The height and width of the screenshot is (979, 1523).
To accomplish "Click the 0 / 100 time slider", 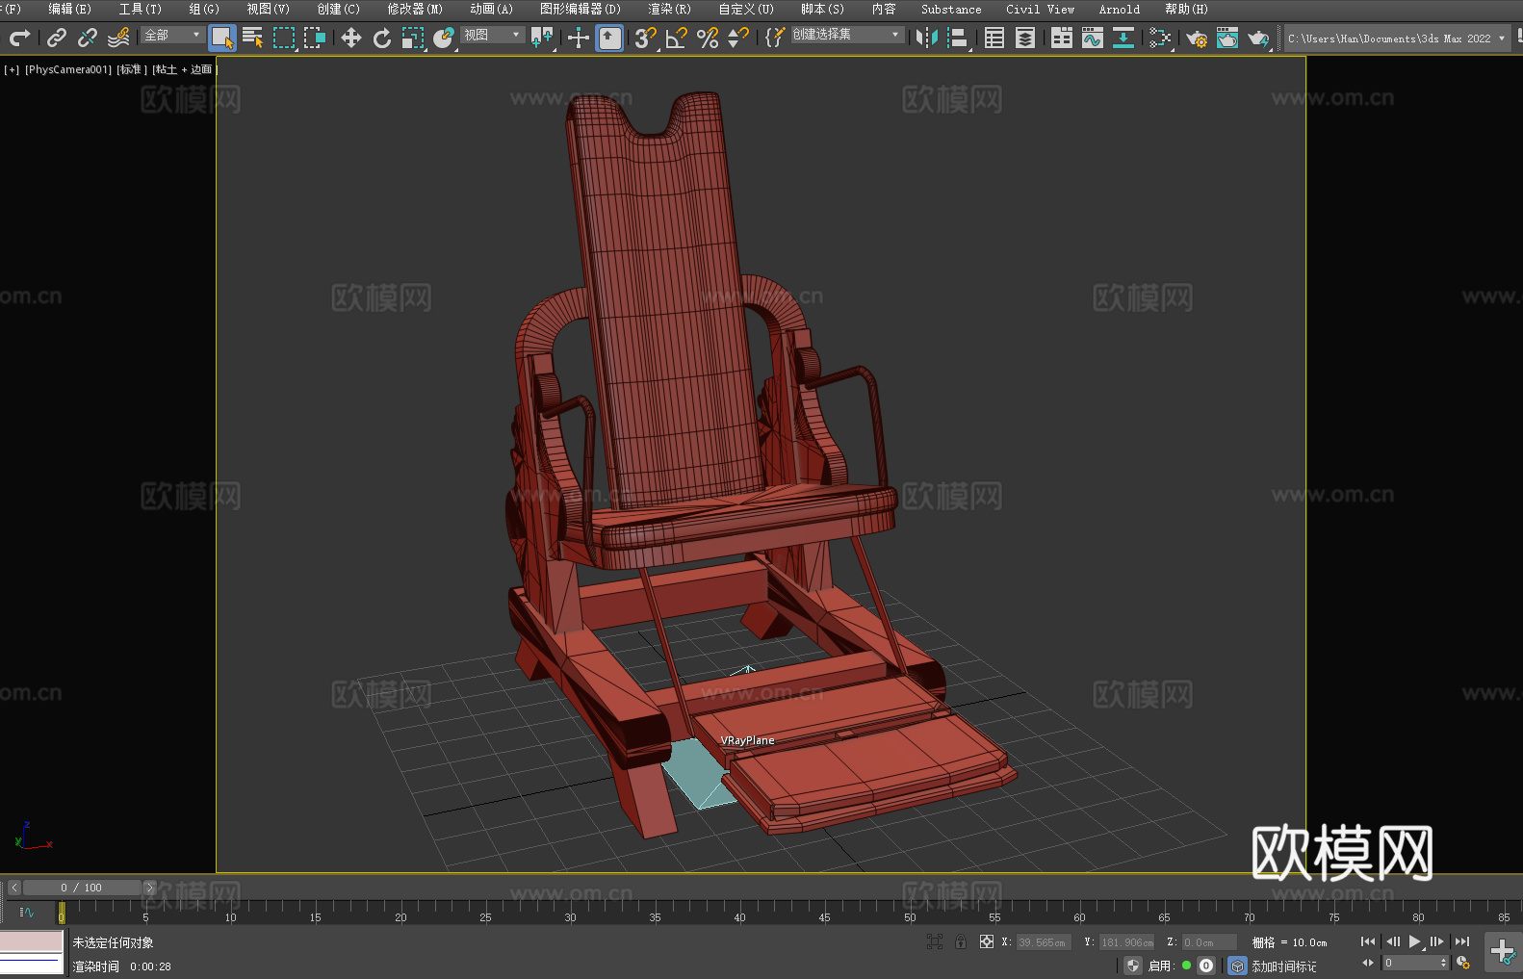I will [82, 888].
